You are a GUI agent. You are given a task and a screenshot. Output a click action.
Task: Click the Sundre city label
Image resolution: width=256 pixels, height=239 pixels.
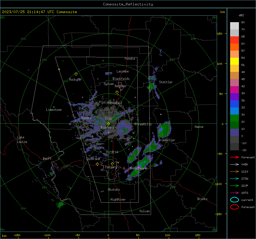[x=86, y=118]
